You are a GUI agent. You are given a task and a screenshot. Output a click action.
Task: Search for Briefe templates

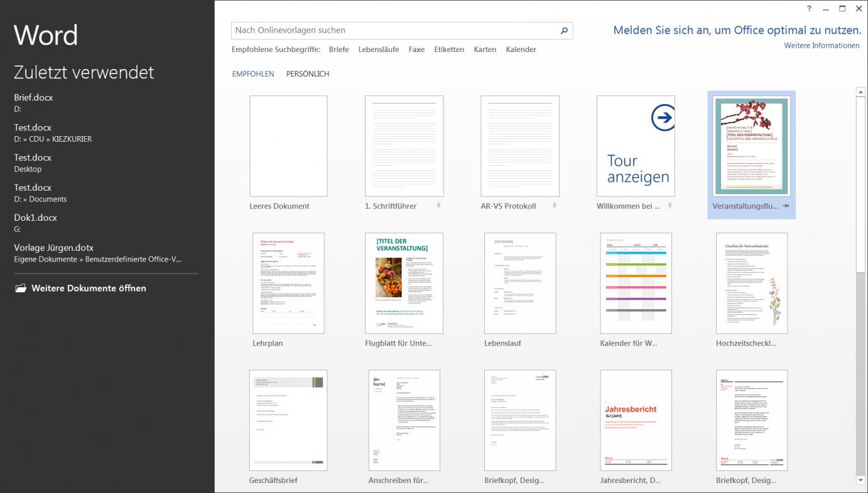click(x=339, y=50)
